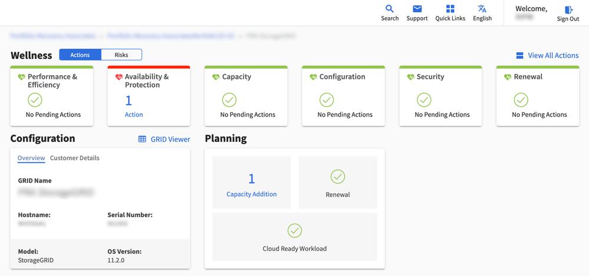This screenshot has height=276, width=589.
Task: Switch Wellness view to Risks
Action: point(121,55)
